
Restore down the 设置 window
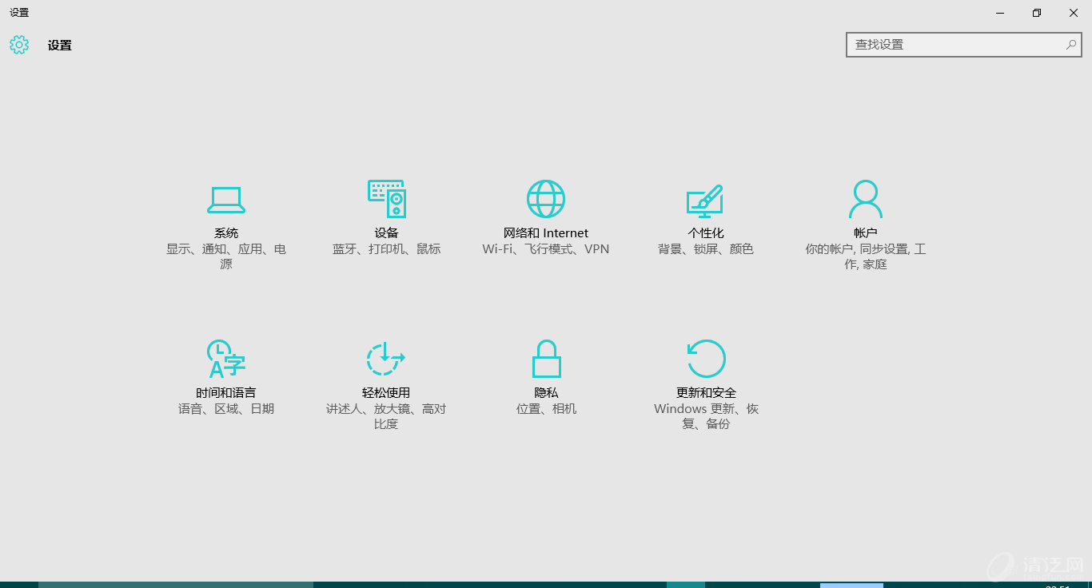(x=1037, y=13)
